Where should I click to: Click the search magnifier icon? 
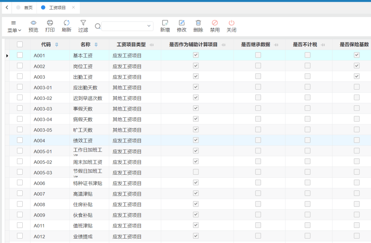[x=98, y=26]
